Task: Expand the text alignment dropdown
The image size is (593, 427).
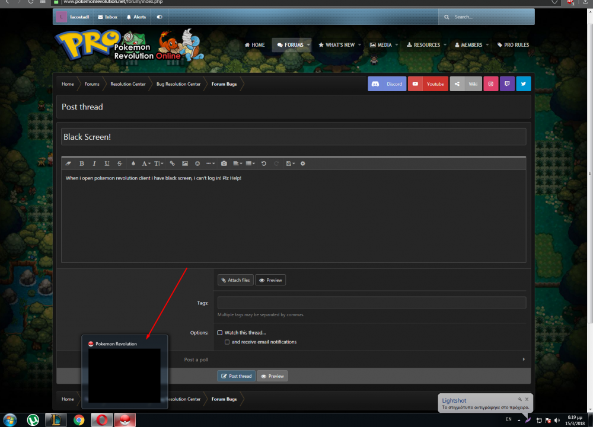Action: 237,163
